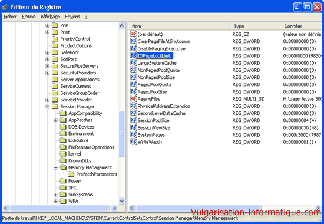Select the PriorityControl folder icon

pyautogui.click(x=55, y=39)
